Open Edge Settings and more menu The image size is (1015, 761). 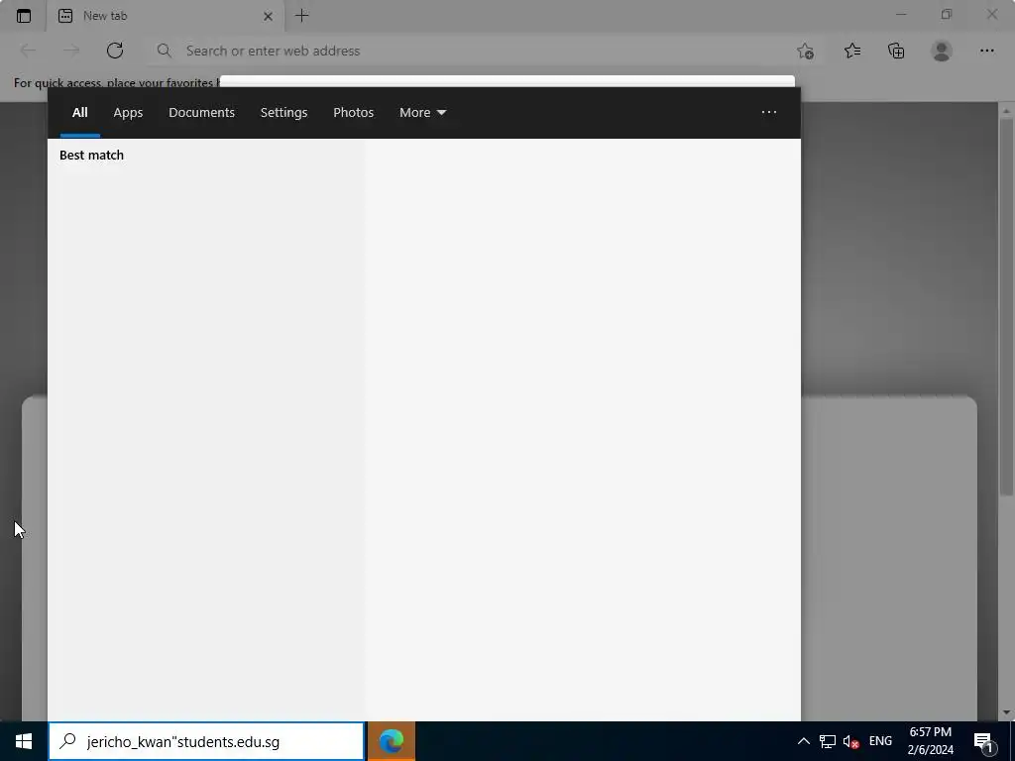(x=986, y=51)
